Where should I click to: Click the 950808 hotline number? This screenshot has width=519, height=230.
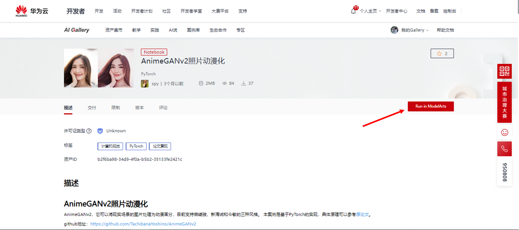click(x=504, y=172)
